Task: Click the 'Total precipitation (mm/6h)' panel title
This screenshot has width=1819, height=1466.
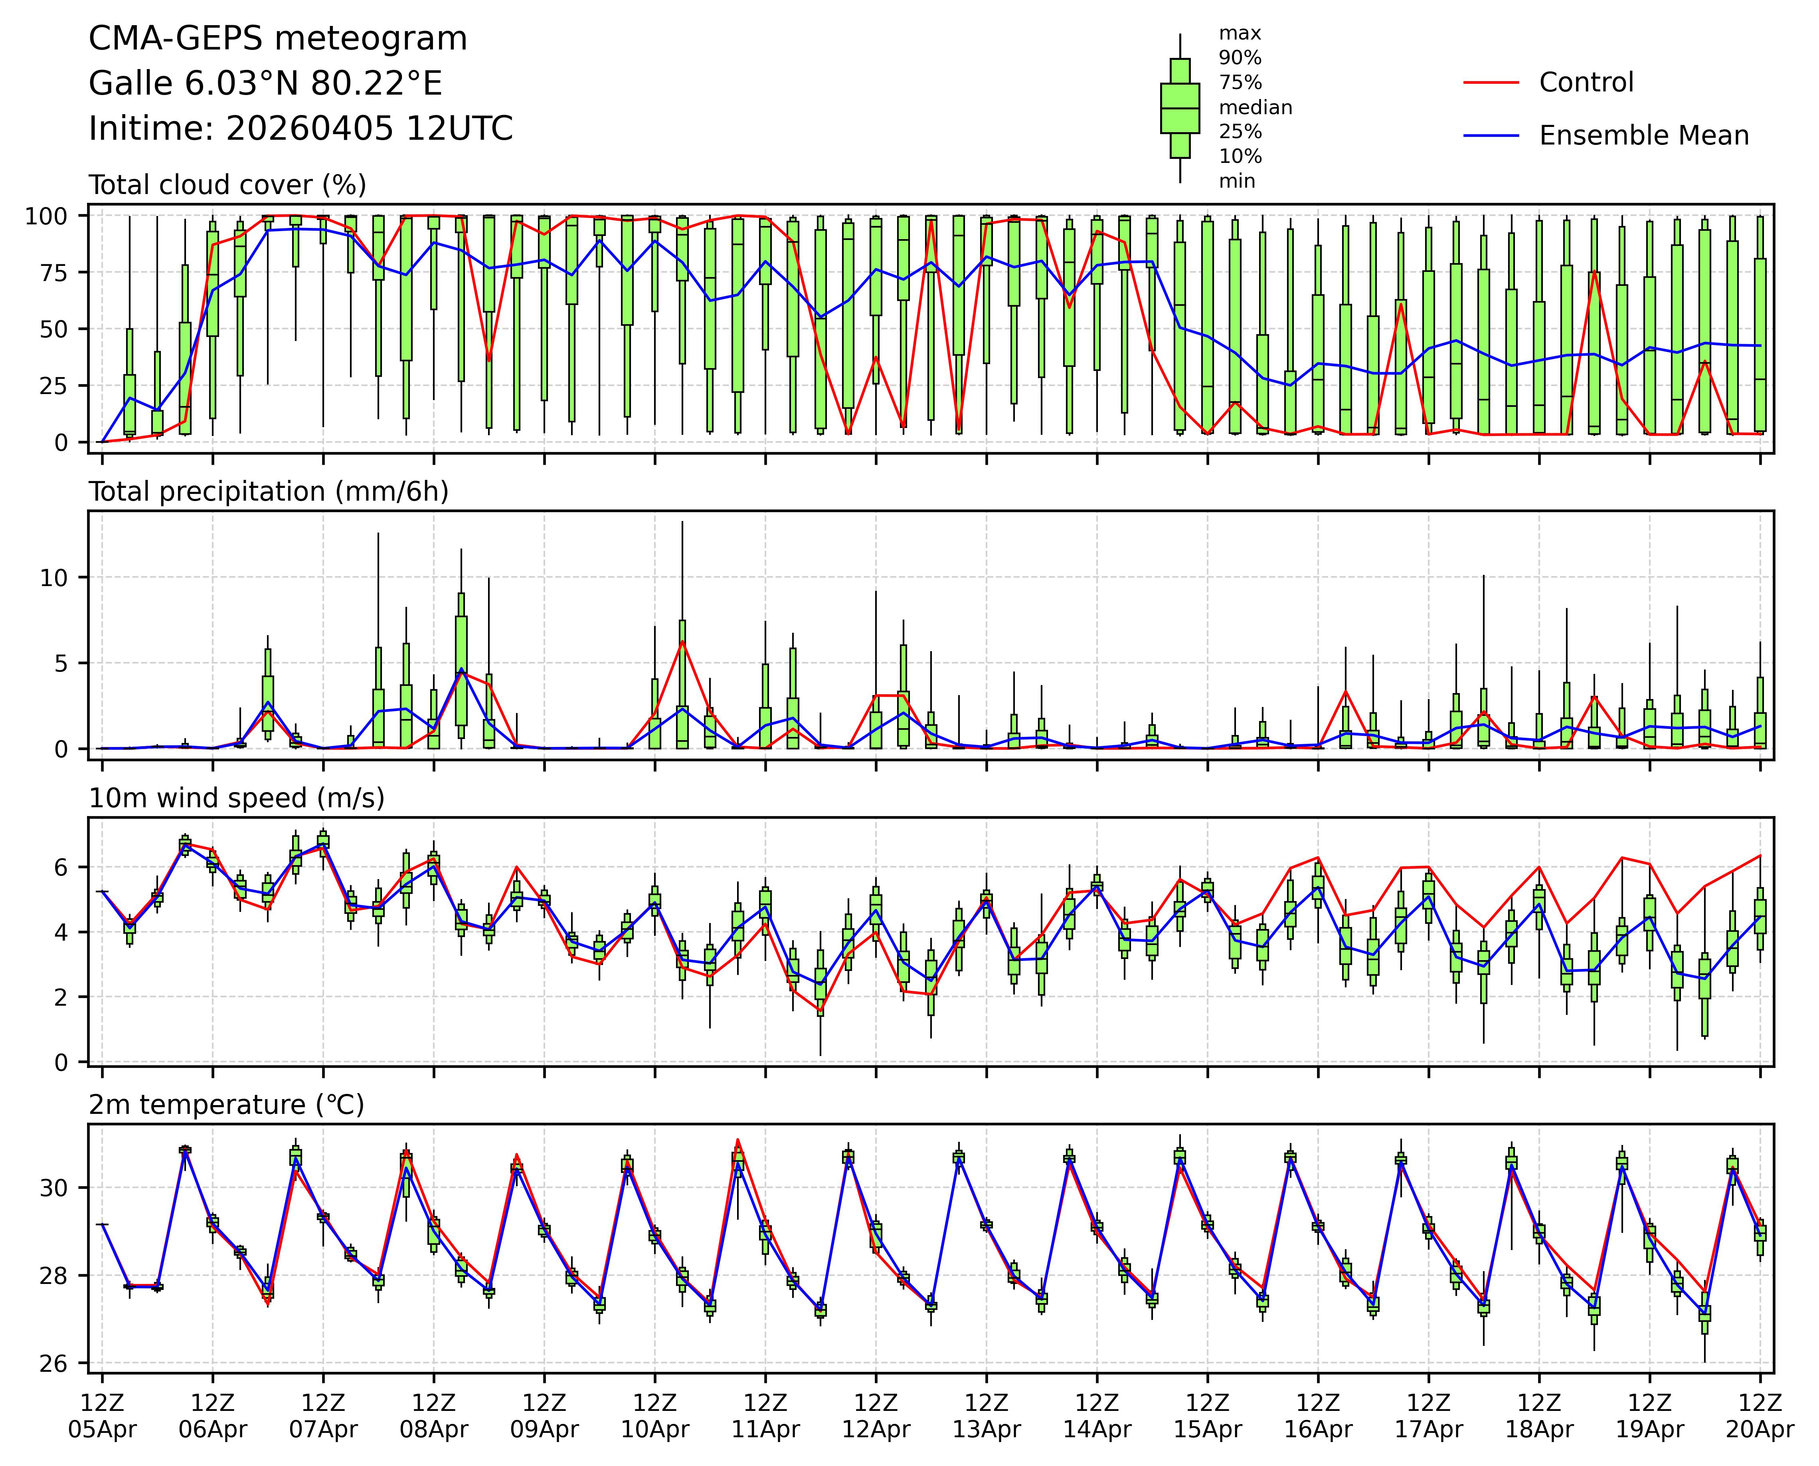Action: [269, 491]
